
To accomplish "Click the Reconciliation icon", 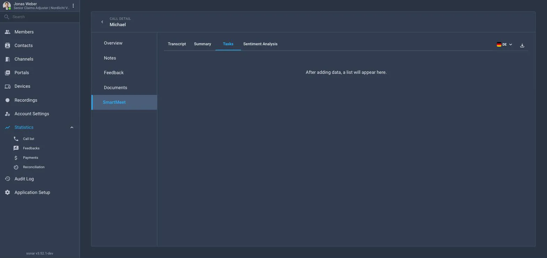I will pos(16,167).
